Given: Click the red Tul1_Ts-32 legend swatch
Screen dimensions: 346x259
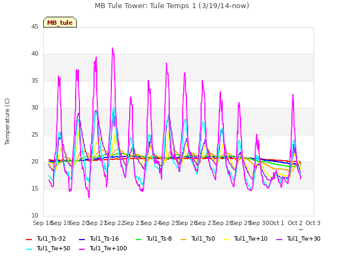Looking at the screenshot, I should click(x=29, y=240).
